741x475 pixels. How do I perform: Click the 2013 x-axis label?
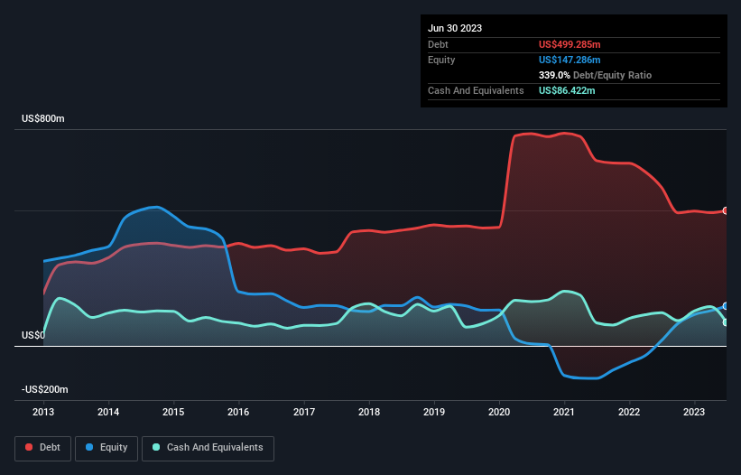coord(43,412)
